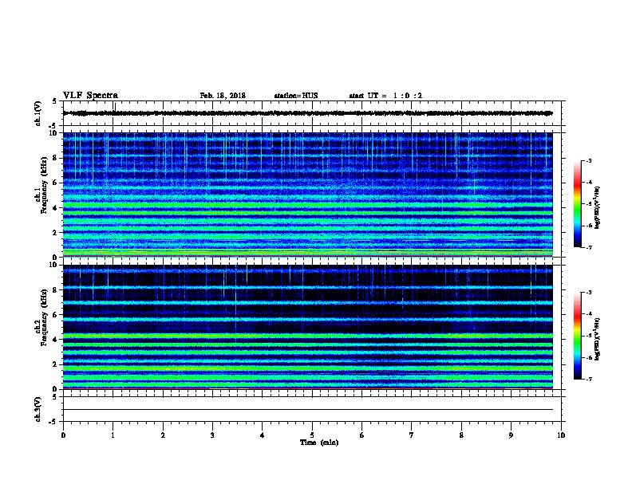Click time axis tick label "10"
632x488 pixels.
point(561,435)
